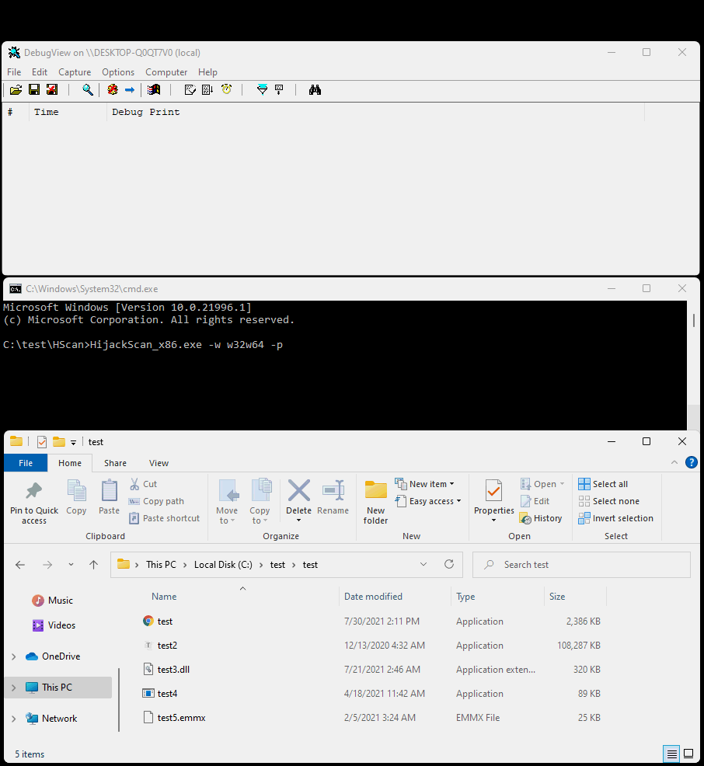Click the blue arrow pass-through icon in DebugView
704x766 pixels.
[130, 90]
